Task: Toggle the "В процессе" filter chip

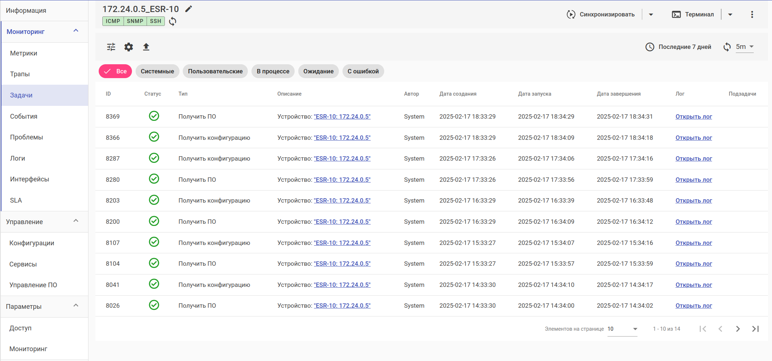Action: tap(273, 71)
